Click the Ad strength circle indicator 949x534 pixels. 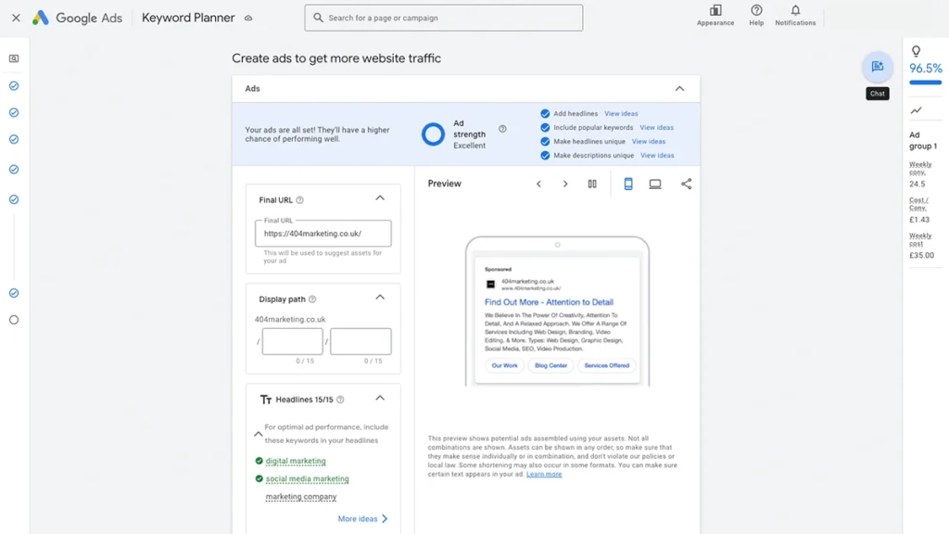(433, 134)
